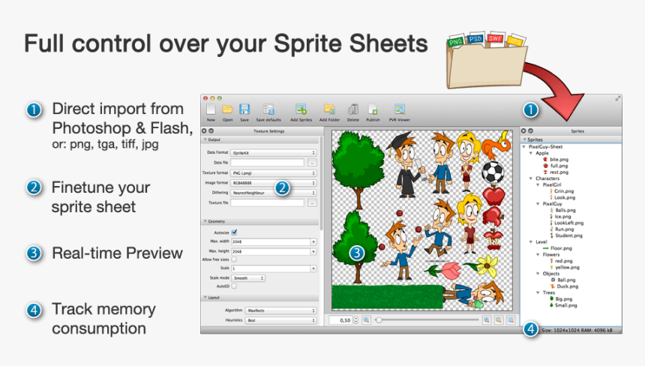Click the Duck.png sprite icon

(x=553, y=286)
